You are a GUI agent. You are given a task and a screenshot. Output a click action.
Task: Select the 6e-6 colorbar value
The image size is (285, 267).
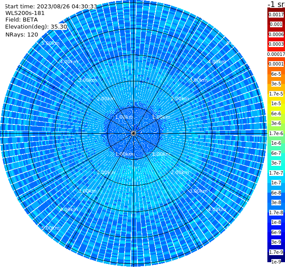(x=276, y=113)
